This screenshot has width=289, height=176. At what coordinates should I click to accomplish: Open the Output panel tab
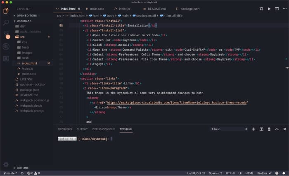[82, 129]
